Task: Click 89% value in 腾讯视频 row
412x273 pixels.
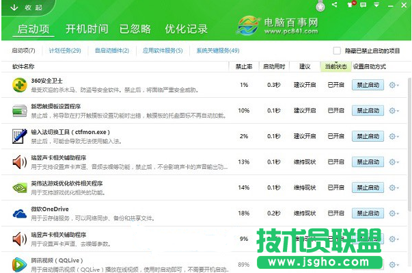Action: point(243,265)
